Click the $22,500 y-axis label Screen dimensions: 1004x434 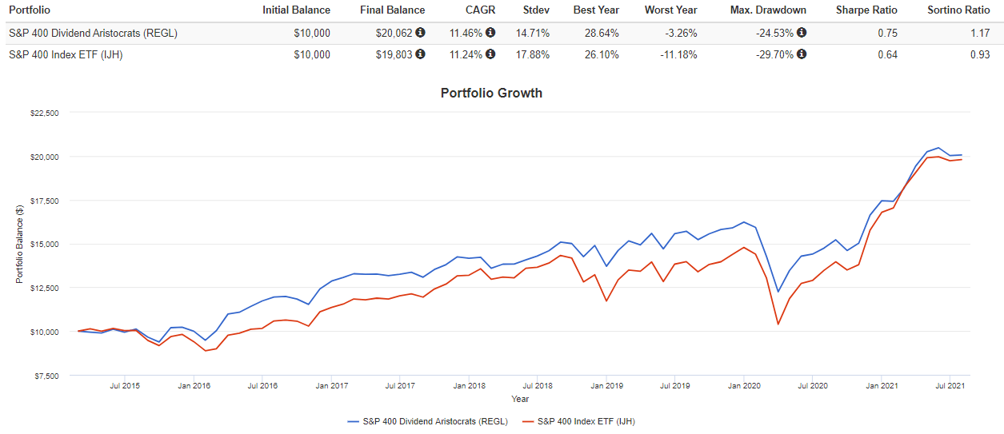click(x=43, y=113)
